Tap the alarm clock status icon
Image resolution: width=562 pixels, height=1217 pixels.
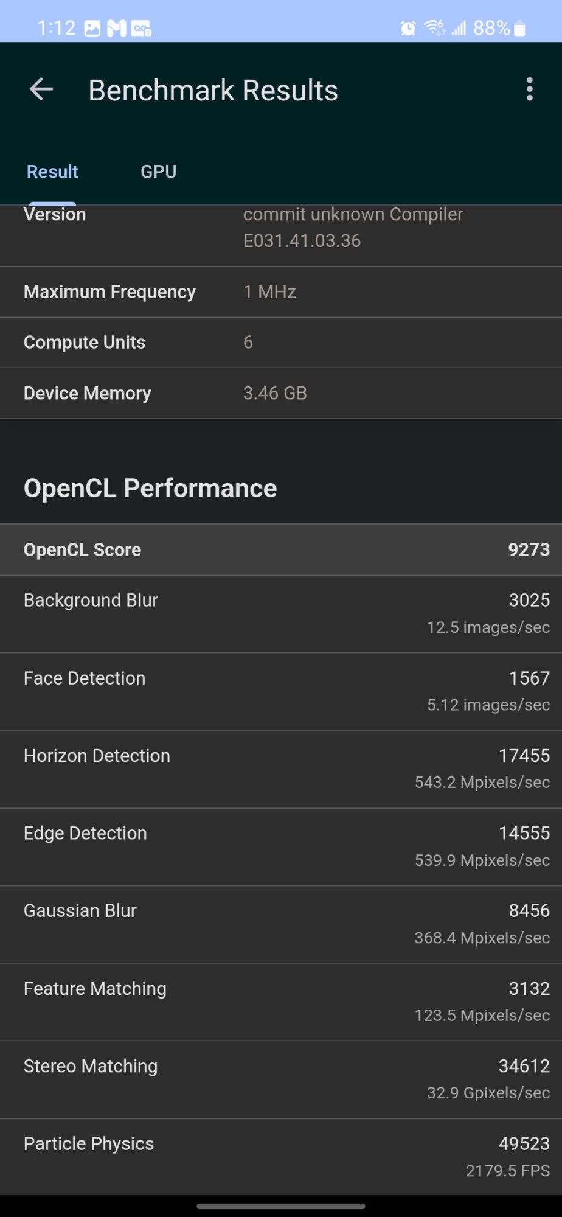pyautogui.click(x=408, y=28)
